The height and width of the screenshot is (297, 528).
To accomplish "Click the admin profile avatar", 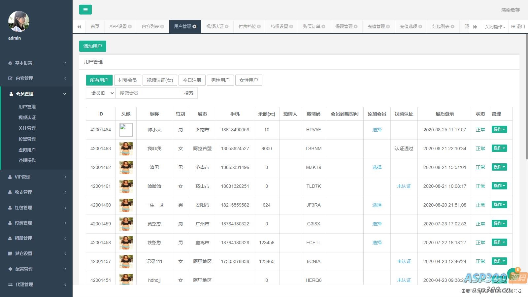I will point(19,21).
